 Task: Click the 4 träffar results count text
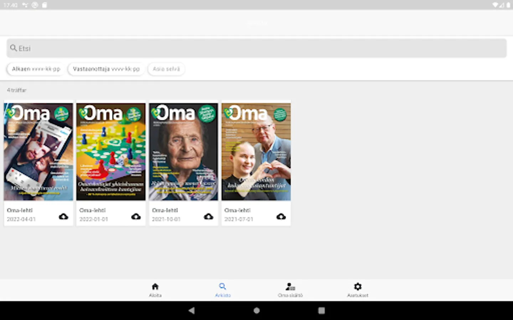click(17, 90)
